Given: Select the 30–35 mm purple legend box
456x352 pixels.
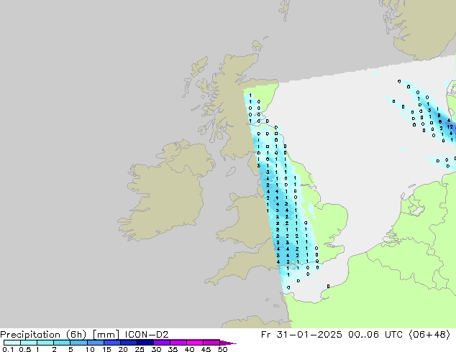Looking at the screenshot, I should click(x=162, y=343).
